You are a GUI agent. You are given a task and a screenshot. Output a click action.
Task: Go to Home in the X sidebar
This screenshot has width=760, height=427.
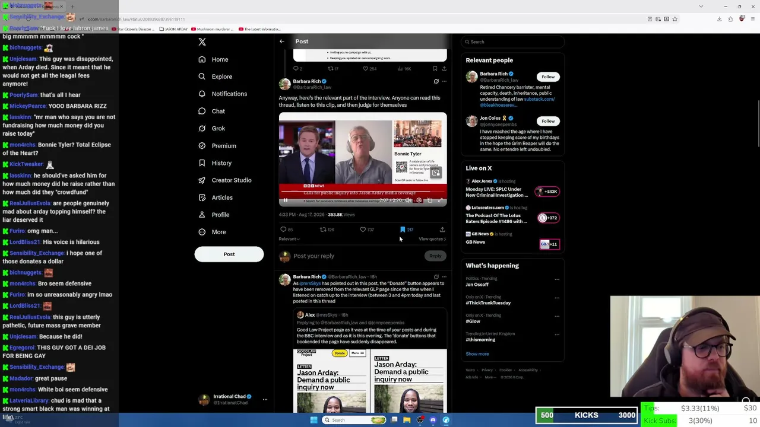point(214,59)
